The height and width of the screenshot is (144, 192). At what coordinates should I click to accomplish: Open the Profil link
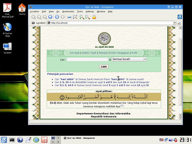pyautogui.click(x=134, y=53)
